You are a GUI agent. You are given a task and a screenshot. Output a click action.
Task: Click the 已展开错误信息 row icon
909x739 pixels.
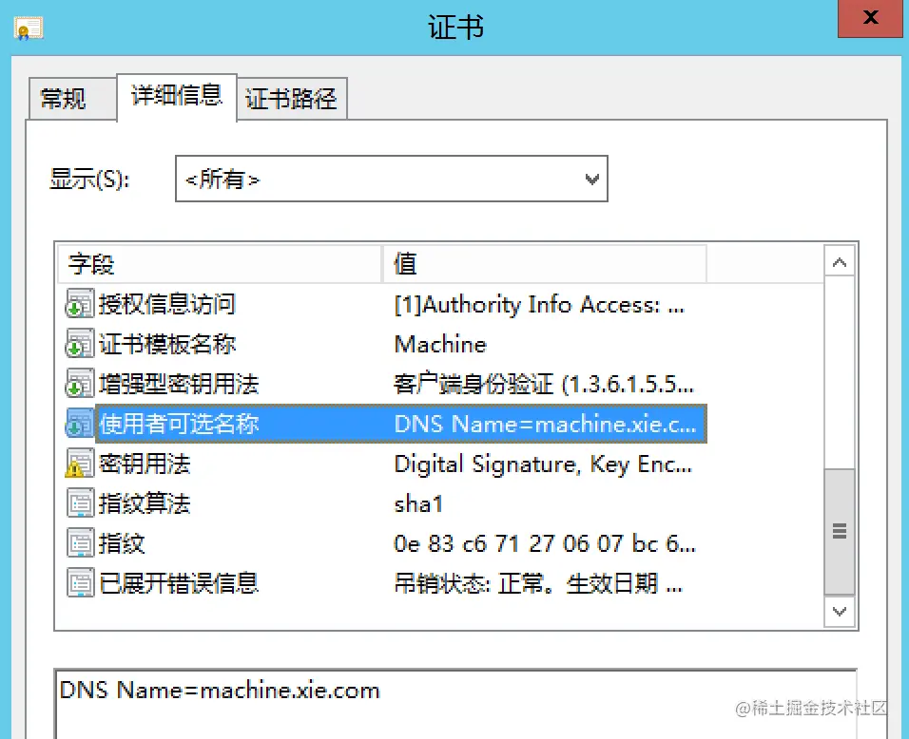pyautogui.click(x=80, y=583)
